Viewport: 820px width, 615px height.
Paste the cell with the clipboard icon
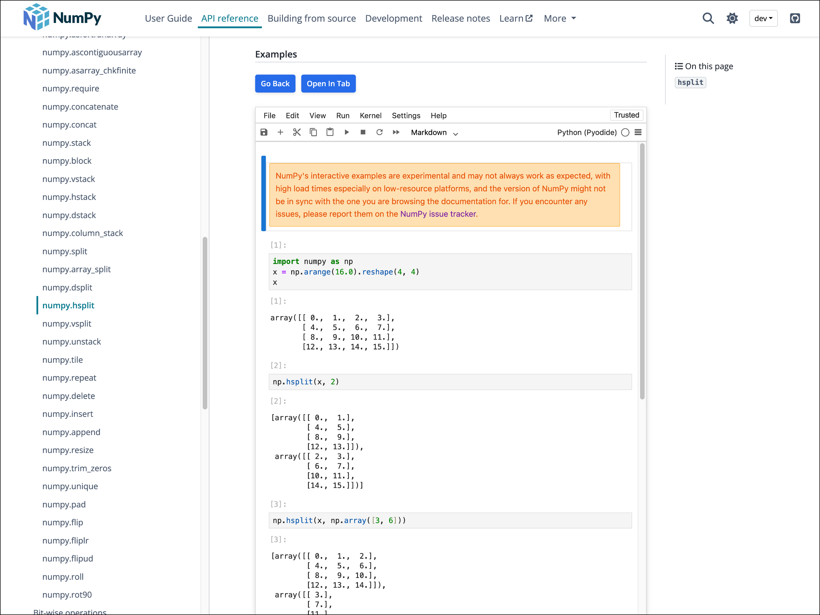point(330,132)
